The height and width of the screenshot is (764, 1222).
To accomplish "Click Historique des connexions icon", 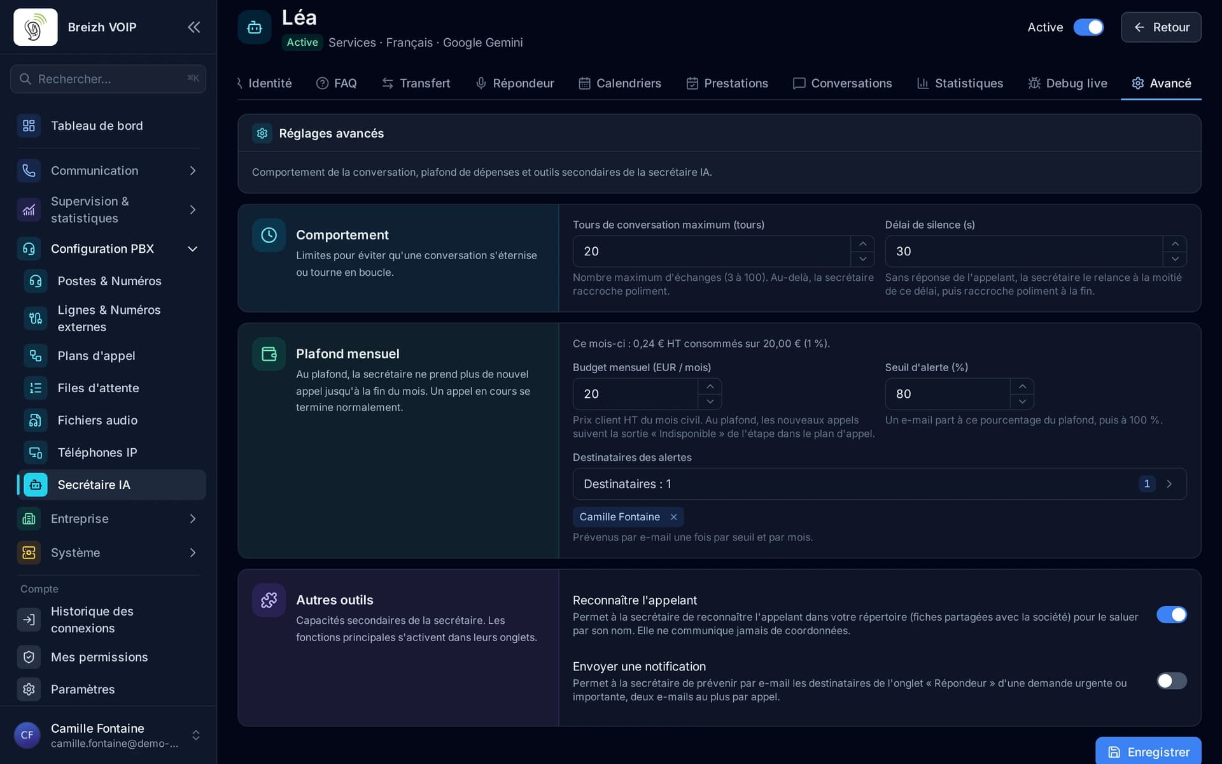I will pyautogui.click(x=29, y=619).
